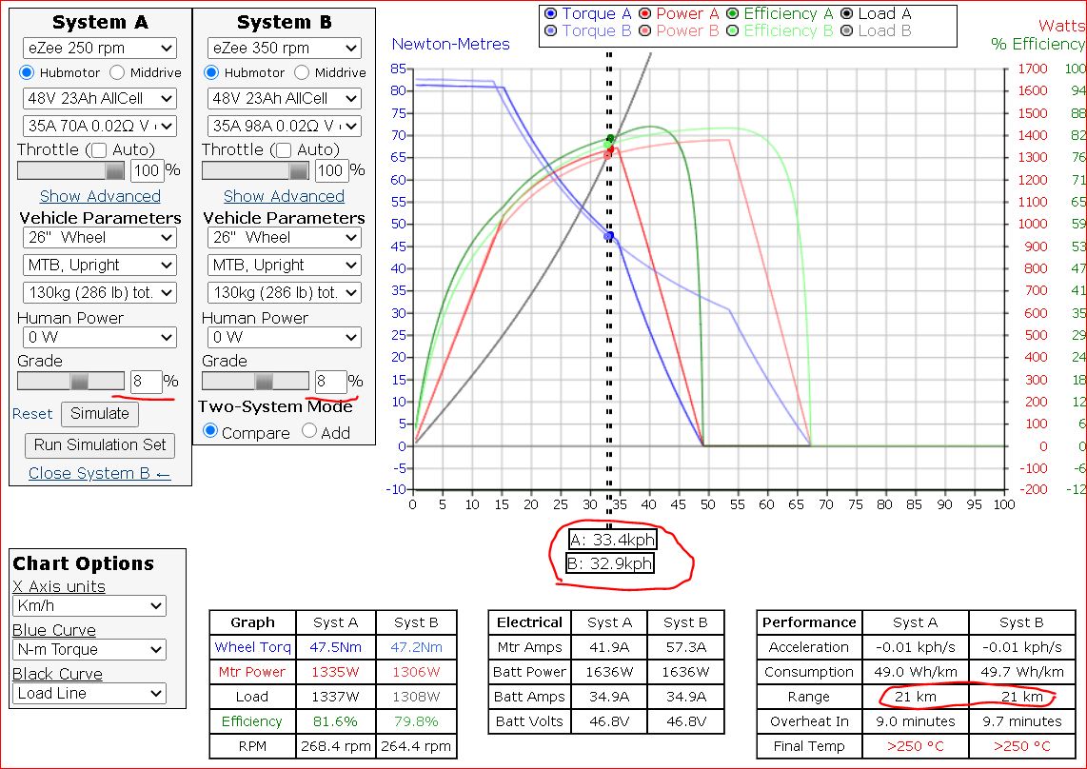Open System B battery dropdown 48V 23Ah AllCell

point(285,98)
